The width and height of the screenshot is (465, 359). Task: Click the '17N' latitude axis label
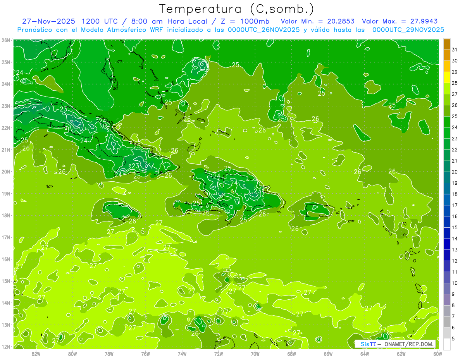tap(6, 237)
